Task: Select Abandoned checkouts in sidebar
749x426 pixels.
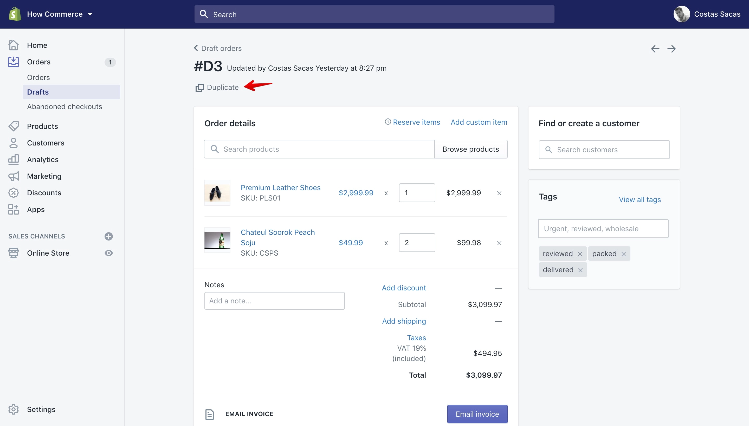Action: click(x=64, y=106)
